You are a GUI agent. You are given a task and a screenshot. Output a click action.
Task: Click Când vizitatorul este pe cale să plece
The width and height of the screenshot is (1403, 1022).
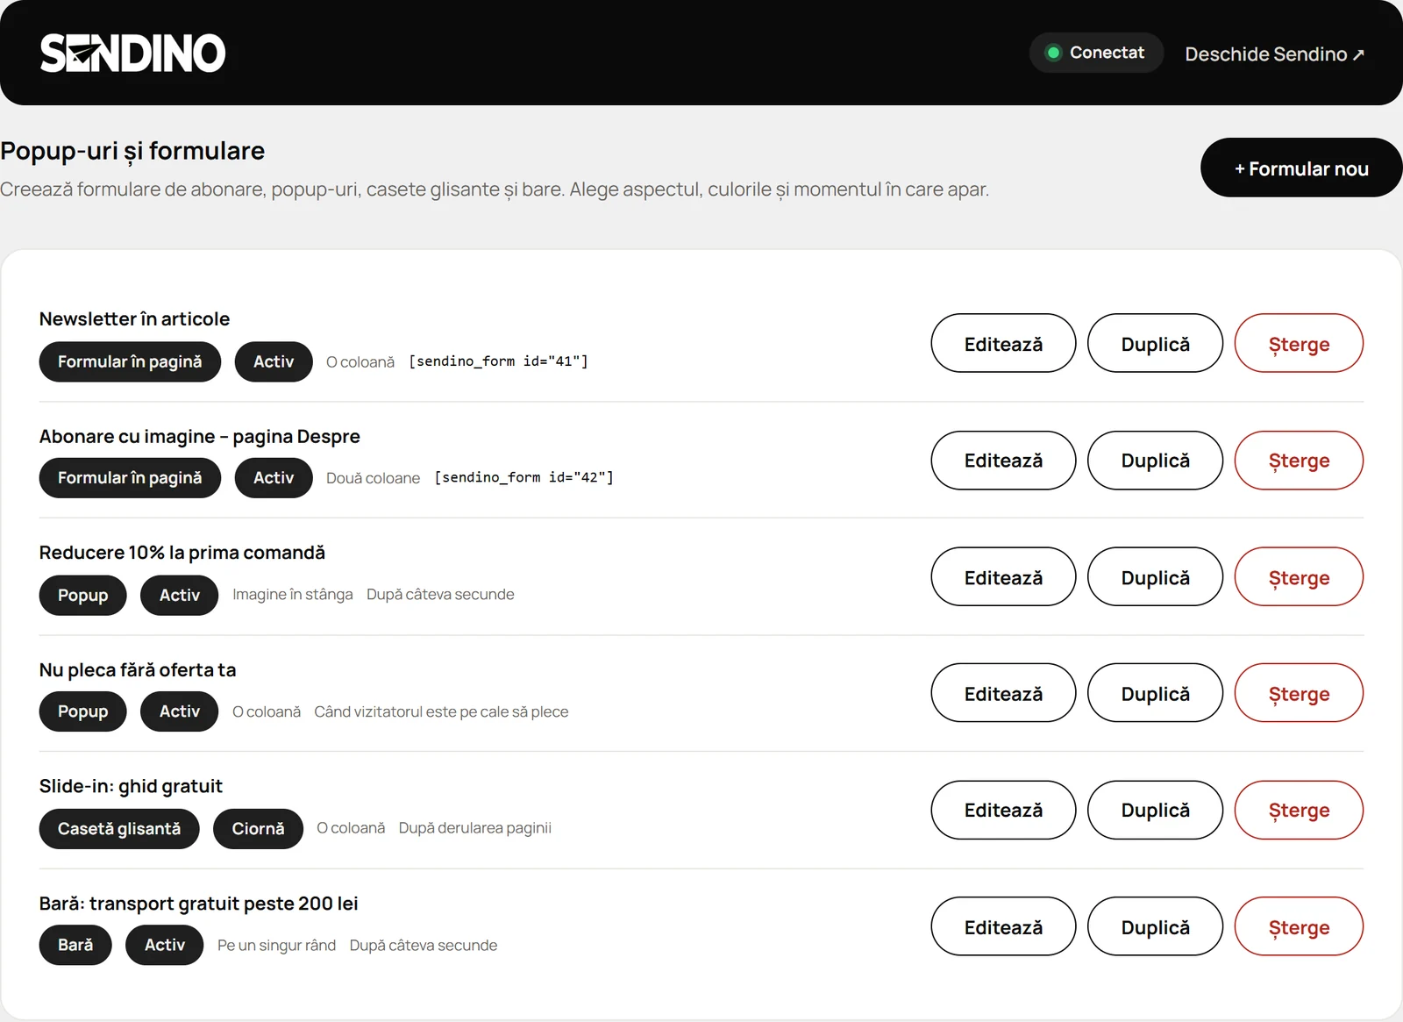[441, 711]
